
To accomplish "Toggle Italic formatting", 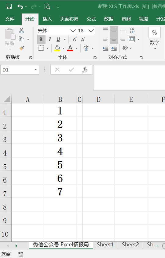I will coord(50,39).
